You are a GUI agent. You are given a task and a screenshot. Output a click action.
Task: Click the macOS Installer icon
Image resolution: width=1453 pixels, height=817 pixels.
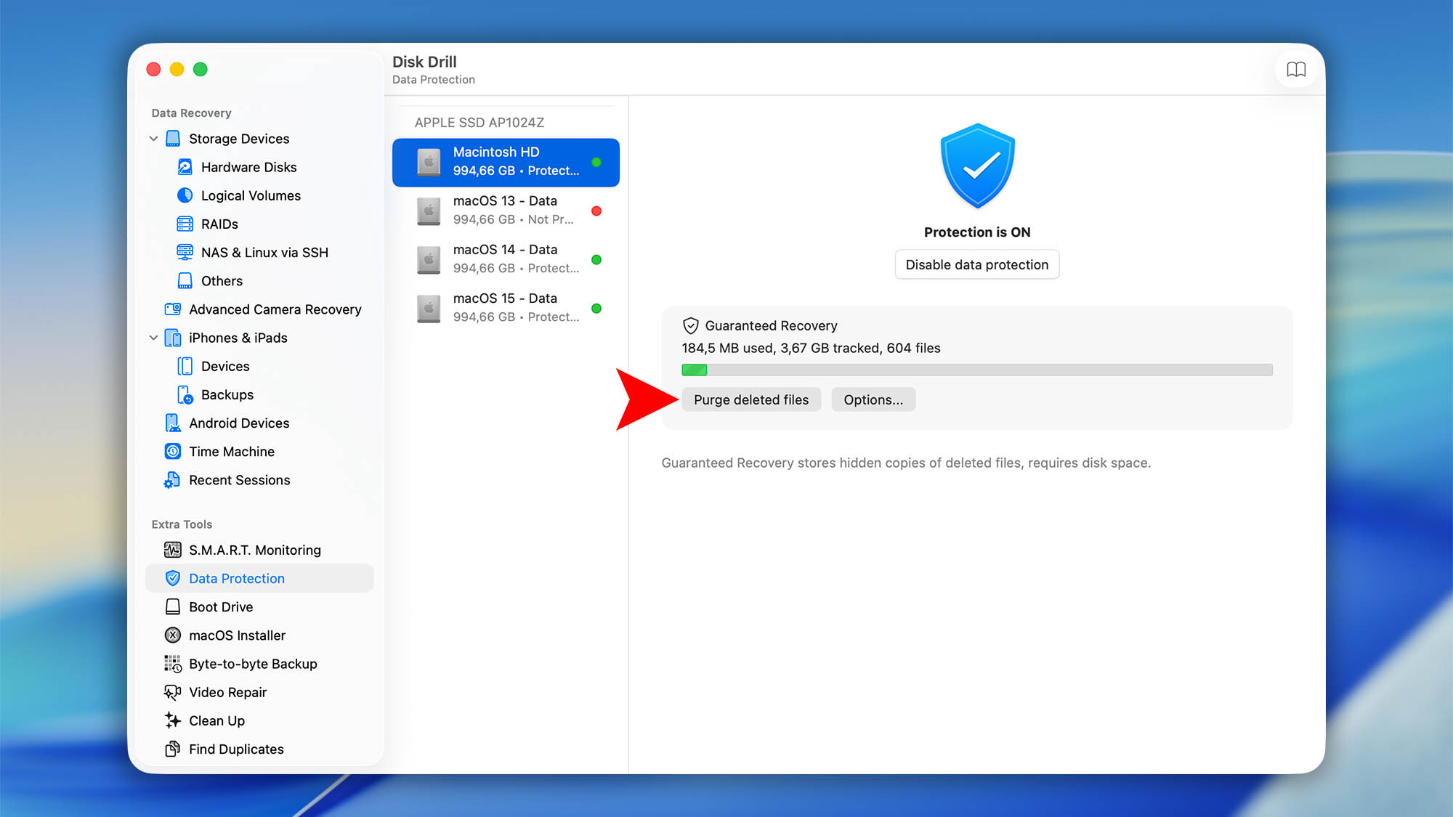point(173,635)
